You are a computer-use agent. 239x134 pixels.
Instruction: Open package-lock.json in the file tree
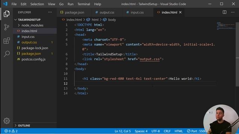35,48
